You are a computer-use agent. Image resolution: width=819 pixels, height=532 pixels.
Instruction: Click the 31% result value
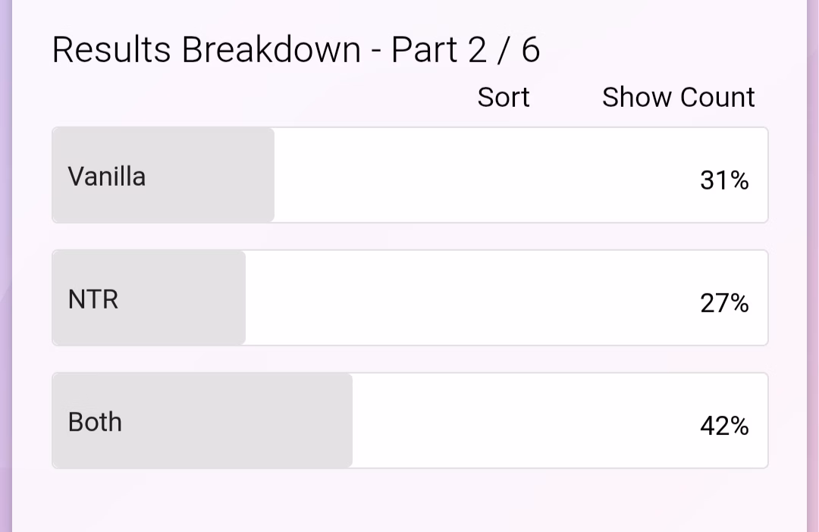click(x=724, y=180)
